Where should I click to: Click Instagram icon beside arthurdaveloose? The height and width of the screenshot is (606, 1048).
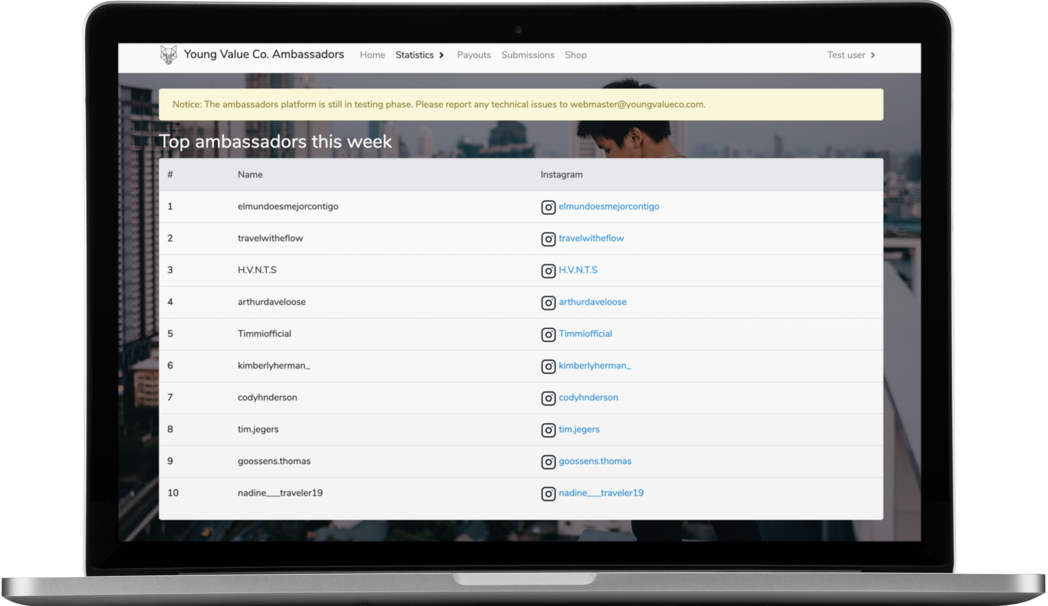(x=548, y=303)
